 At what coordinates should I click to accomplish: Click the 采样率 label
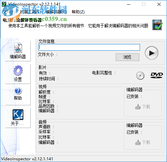coord(46,132)
